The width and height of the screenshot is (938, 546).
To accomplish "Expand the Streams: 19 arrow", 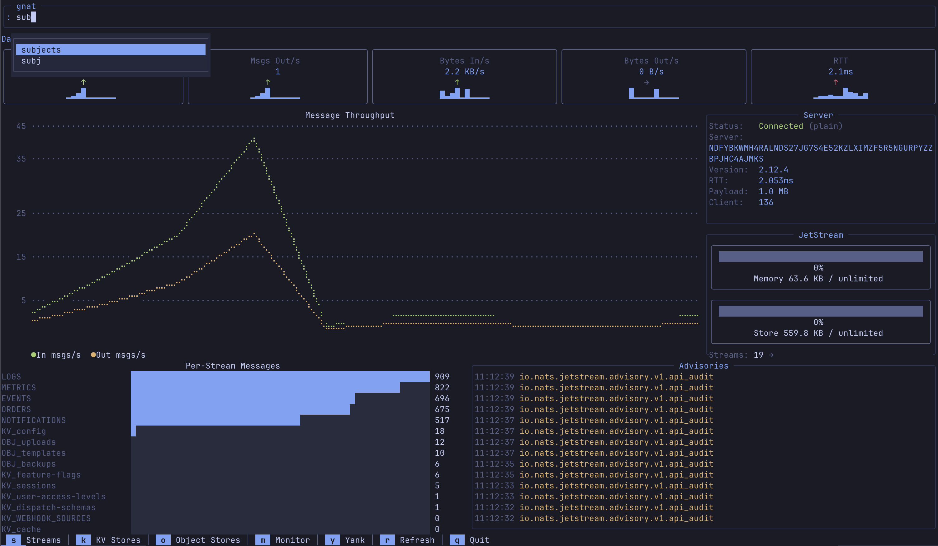I will click(770, 355).
